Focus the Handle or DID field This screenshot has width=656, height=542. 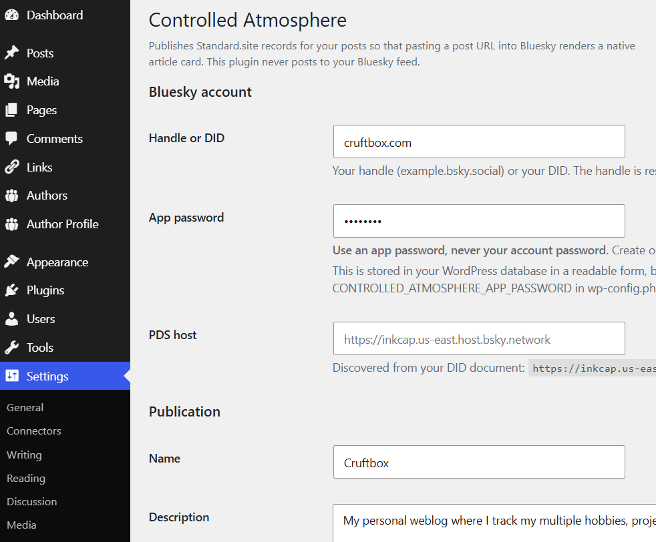pos(479,142)
